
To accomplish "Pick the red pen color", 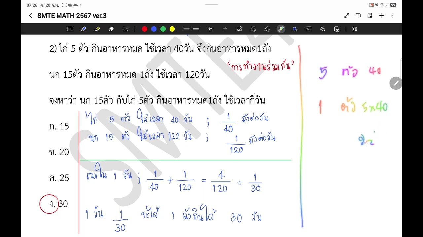I will 144,29.
